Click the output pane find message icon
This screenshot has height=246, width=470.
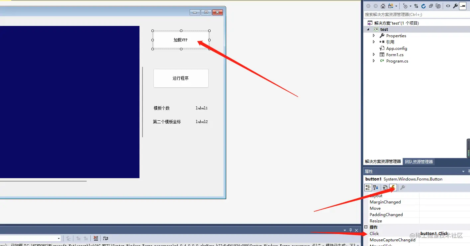68,238
